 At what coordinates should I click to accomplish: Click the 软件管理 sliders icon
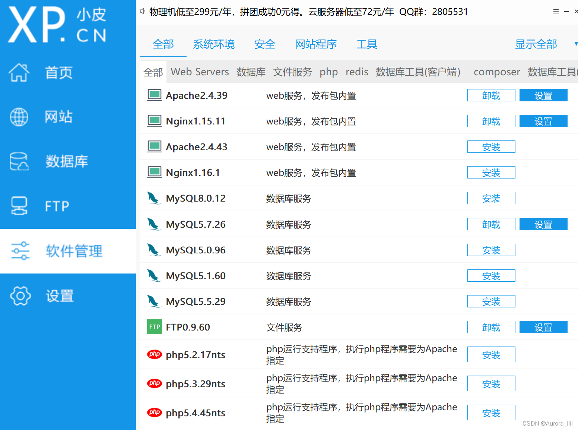click(20, 251)
